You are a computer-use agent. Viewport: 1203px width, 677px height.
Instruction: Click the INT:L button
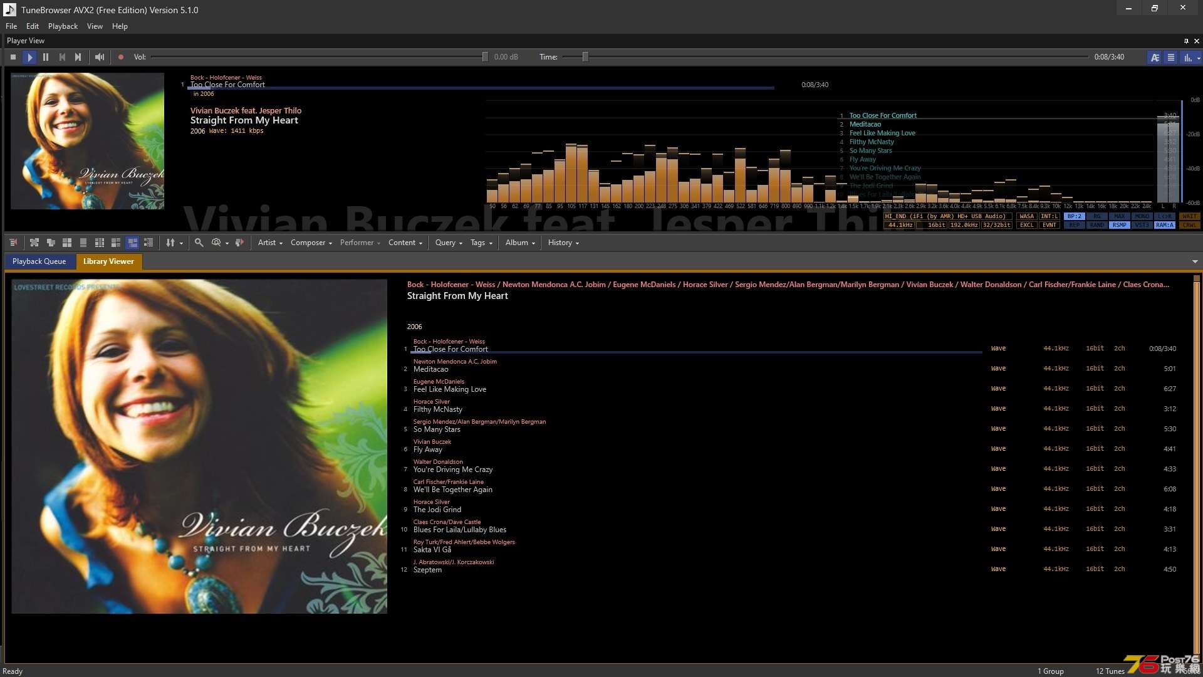(1049, 216)
